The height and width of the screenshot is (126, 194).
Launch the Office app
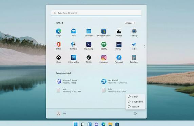tap(59, 46)
